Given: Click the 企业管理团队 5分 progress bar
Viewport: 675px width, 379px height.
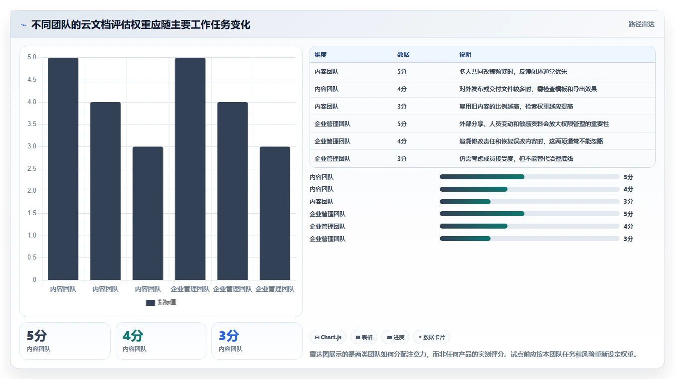Looking at the screenshot, I should 529,214.
